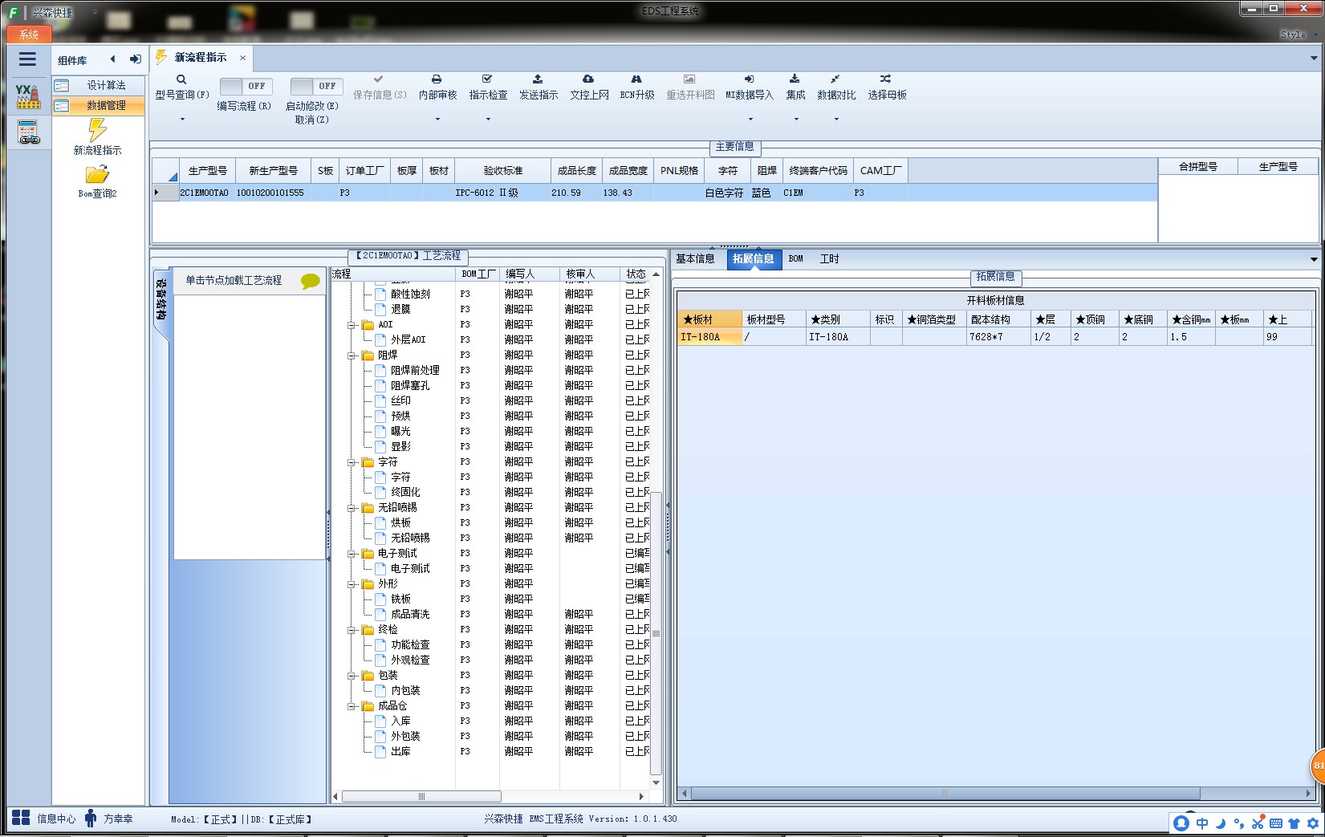This screenshot has height=837, width=1325.
Task: Click the YX factory icon in sidebar
Action: pyautogui.click(x=28, y=96)
